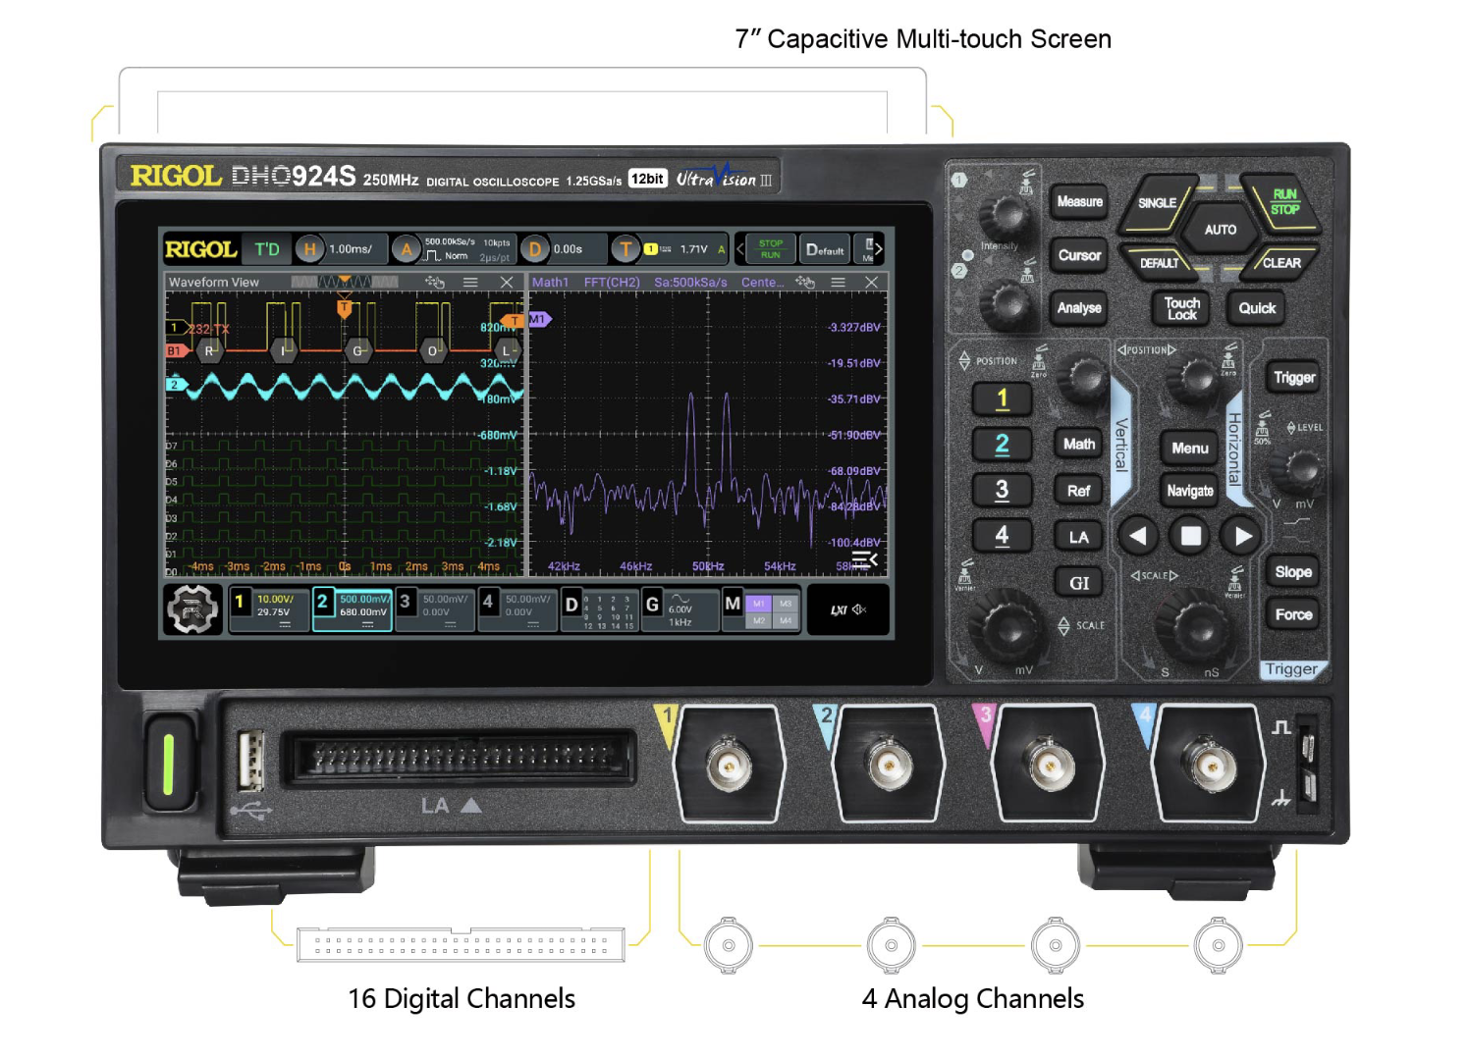Click the horizontal SCALE knob
The height and width of the screenshot is (1058, 1469).
coord(1193,627)
